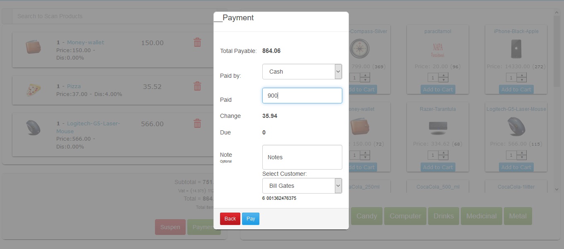The image size is (564, 249).
Task: Remove Pizza item using trash icon
Action: pos(197,86)
